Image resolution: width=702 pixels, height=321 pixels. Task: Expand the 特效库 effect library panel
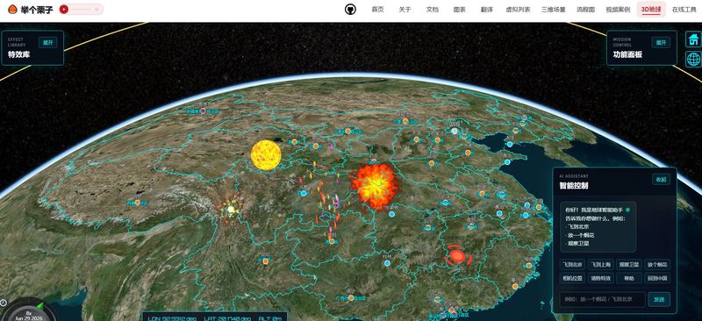point(47,42)
